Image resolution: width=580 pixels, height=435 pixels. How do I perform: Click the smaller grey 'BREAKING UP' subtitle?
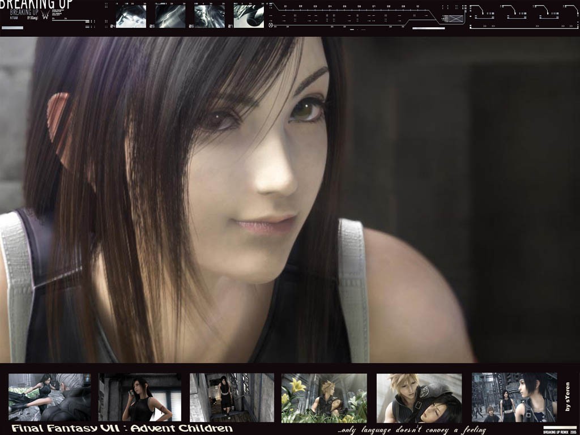tap(24, 12)
